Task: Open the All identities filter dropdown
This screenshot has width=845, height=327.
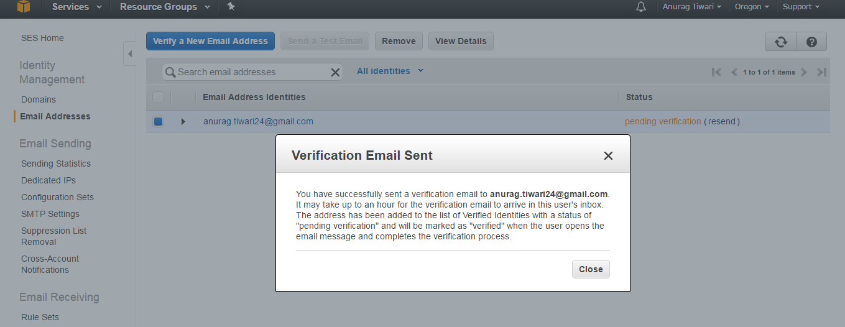Action: (390, 71)
